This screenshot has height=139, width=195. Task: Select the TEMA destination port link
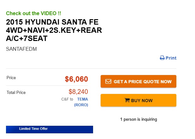click(x=83, y=99)
